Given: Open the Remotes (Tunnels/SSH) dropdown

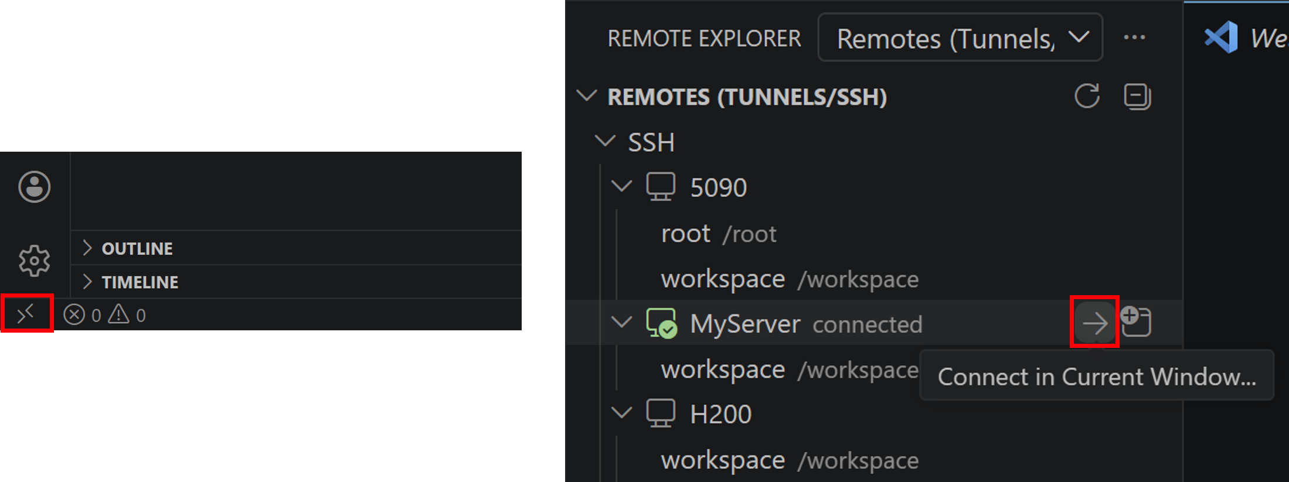Looking at the screenshot, I should [960, 38].
